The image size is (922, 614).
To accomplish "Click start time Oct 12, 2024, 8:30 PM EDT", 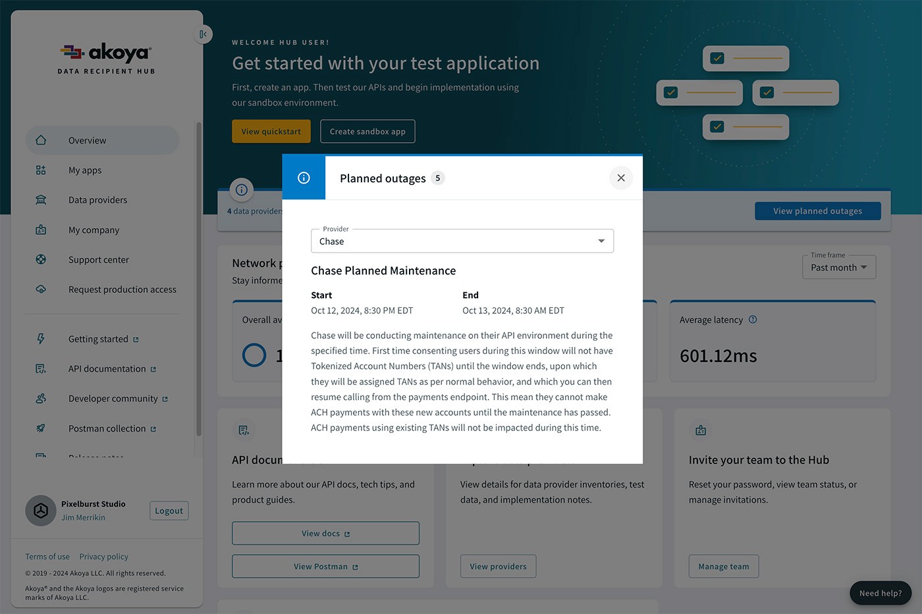I will click(x=362, y=311).
